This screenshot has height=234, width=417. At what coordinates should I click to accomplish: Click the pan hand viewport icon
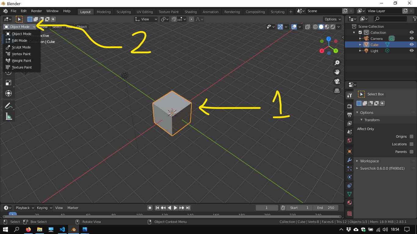337,72
